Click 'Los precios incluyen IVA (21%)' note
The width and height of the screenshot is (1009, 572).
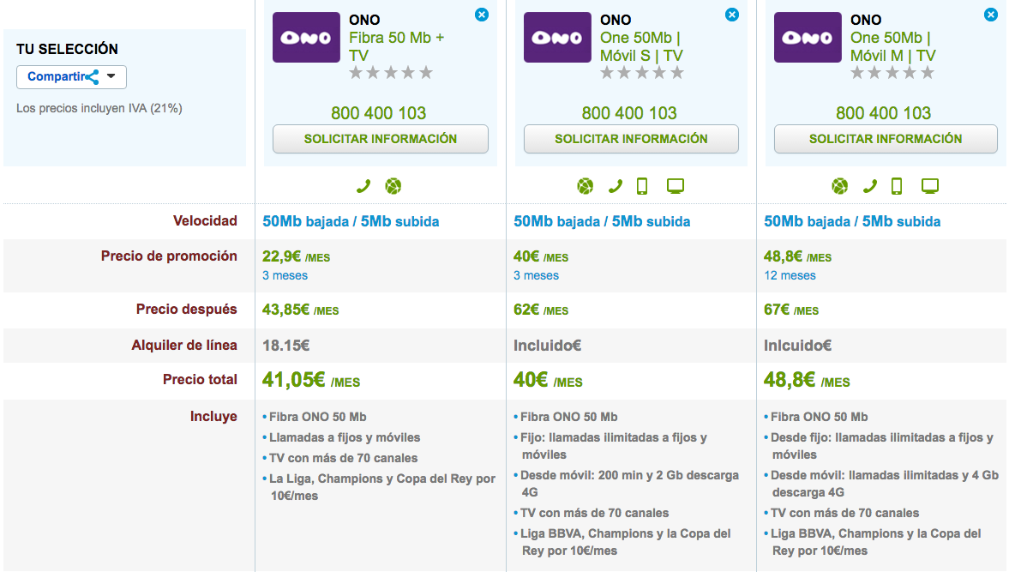pyautogui.click(x=99, y=108)
